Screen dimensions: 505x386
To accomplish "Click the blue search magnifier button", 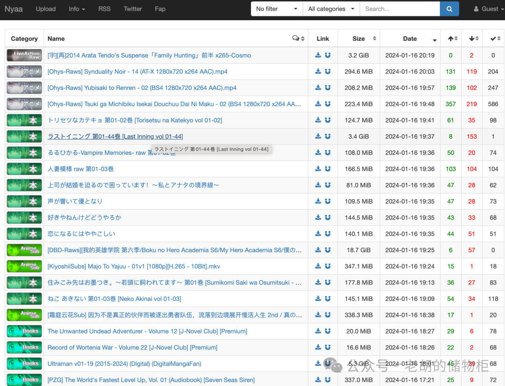I will click(449, 8).
